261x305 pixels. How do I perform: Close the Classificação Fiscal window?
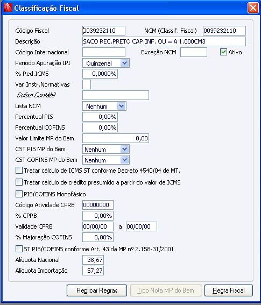[253, 8]
